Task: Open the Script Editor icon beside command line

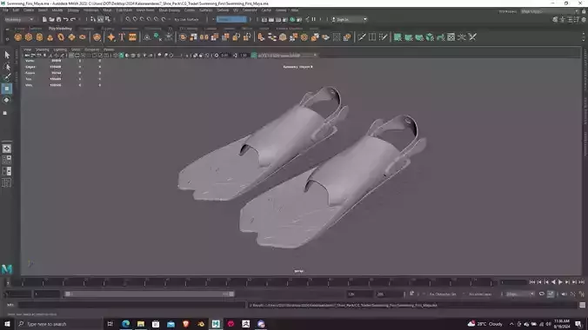Action: click(x=583, y=306)
